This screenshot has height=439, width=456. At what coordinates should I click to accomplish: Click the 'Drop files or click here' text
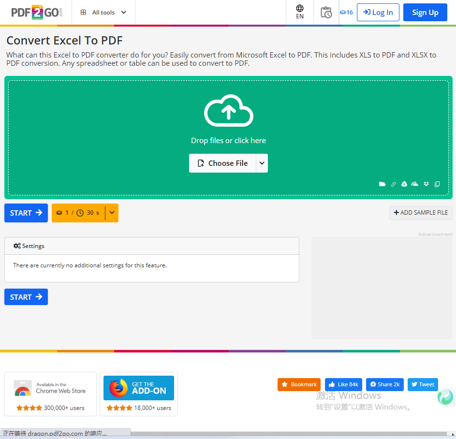[228, 140]
